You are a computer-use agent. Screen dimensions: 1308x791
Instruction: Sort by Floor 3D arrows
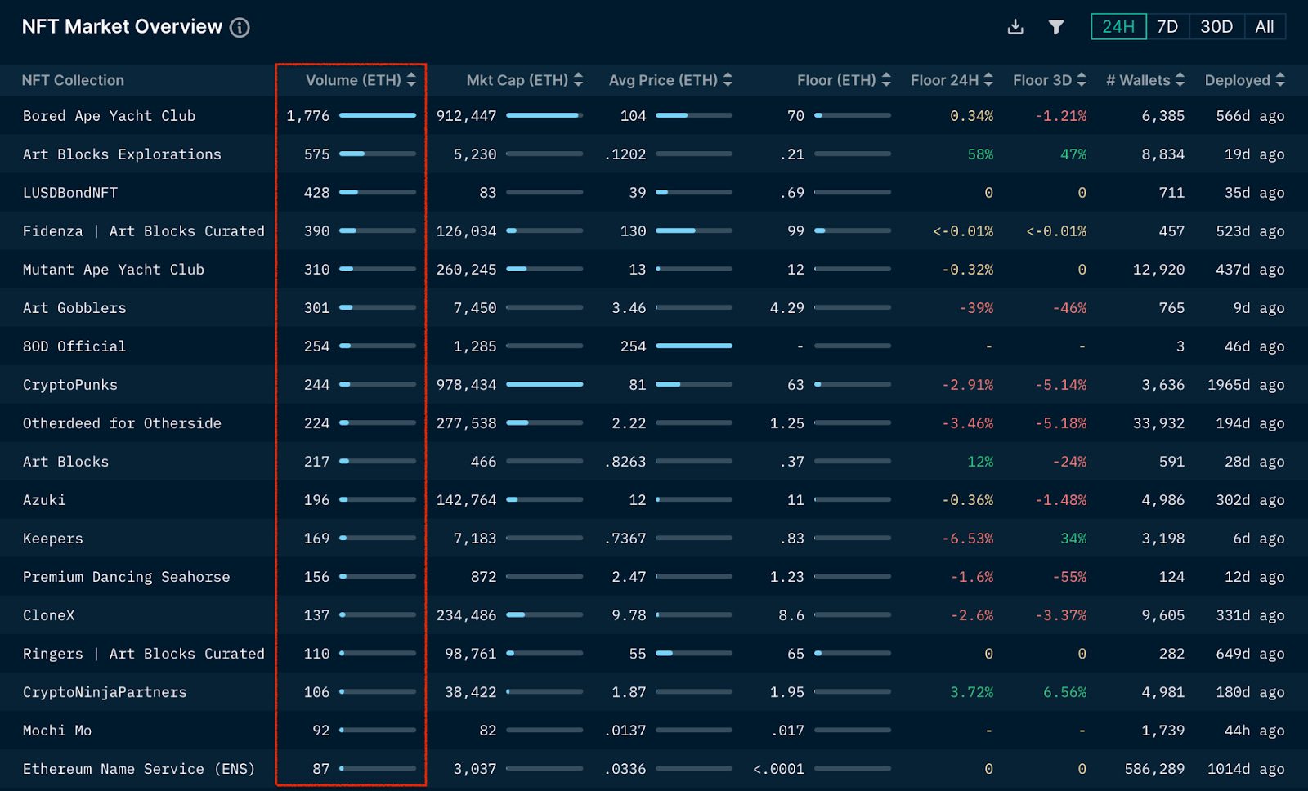tap(1082, 80)
